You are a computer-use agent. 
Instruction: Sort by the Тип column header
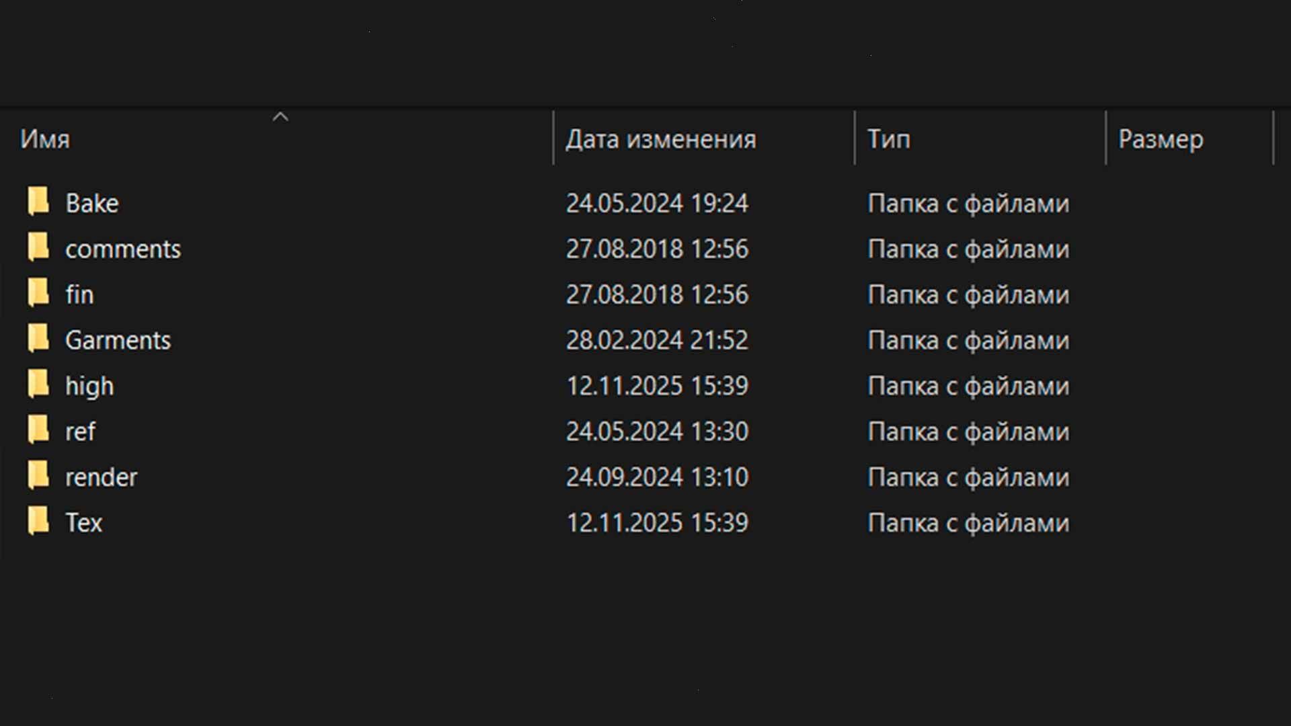point(889,139)
